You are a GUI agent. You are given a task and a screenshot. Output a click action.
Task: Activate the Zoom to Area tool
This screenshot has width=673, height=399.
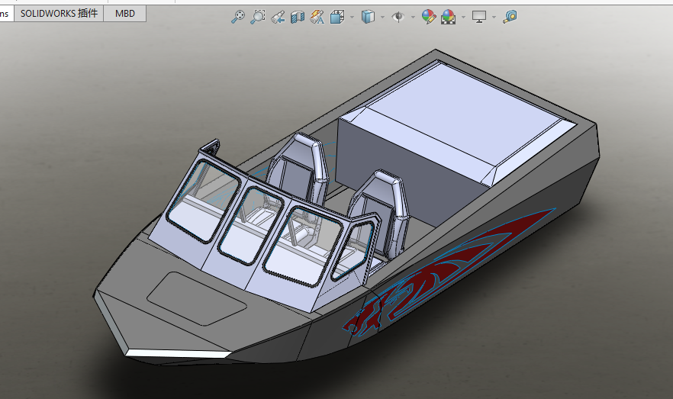[x=258, y=16]
